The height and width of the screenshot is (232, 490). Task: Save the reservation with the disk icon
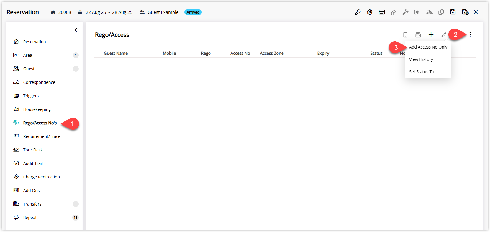453,12
